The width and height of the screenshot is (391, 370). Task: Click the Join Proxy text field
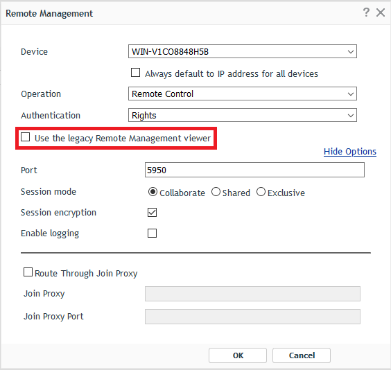pyautogui.click(x=252, y=294)
